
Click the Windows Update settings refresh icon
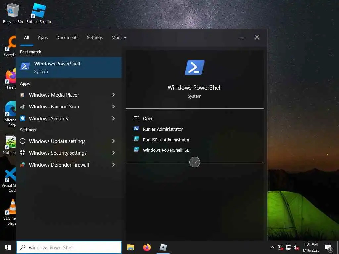pos(23,141)
